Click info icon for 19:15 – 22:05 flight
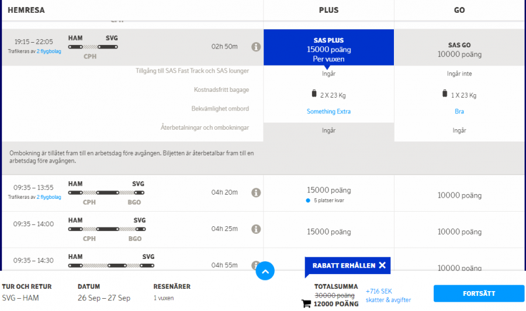The height and width of the screenshot is (311, 526). coord(256,47)
